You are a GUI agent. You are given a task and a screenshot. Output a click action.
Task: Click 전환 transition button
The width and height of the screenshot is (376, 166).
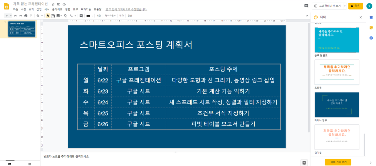click(130, 16)
